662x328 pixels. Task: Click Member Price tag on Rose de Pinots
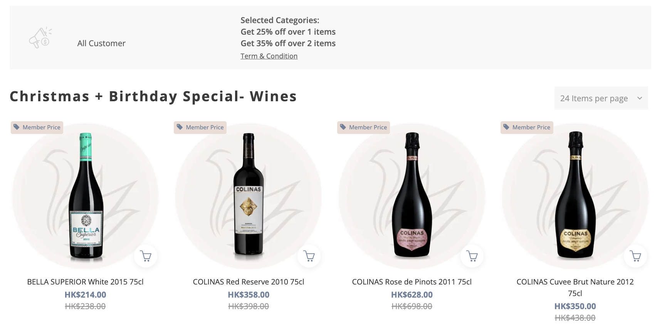point(363,127)
